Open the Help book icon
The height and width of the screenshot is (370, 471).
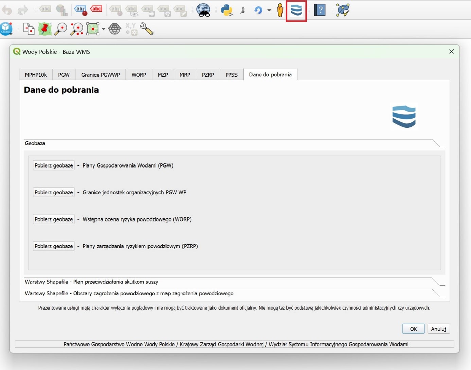pos(319,10)
